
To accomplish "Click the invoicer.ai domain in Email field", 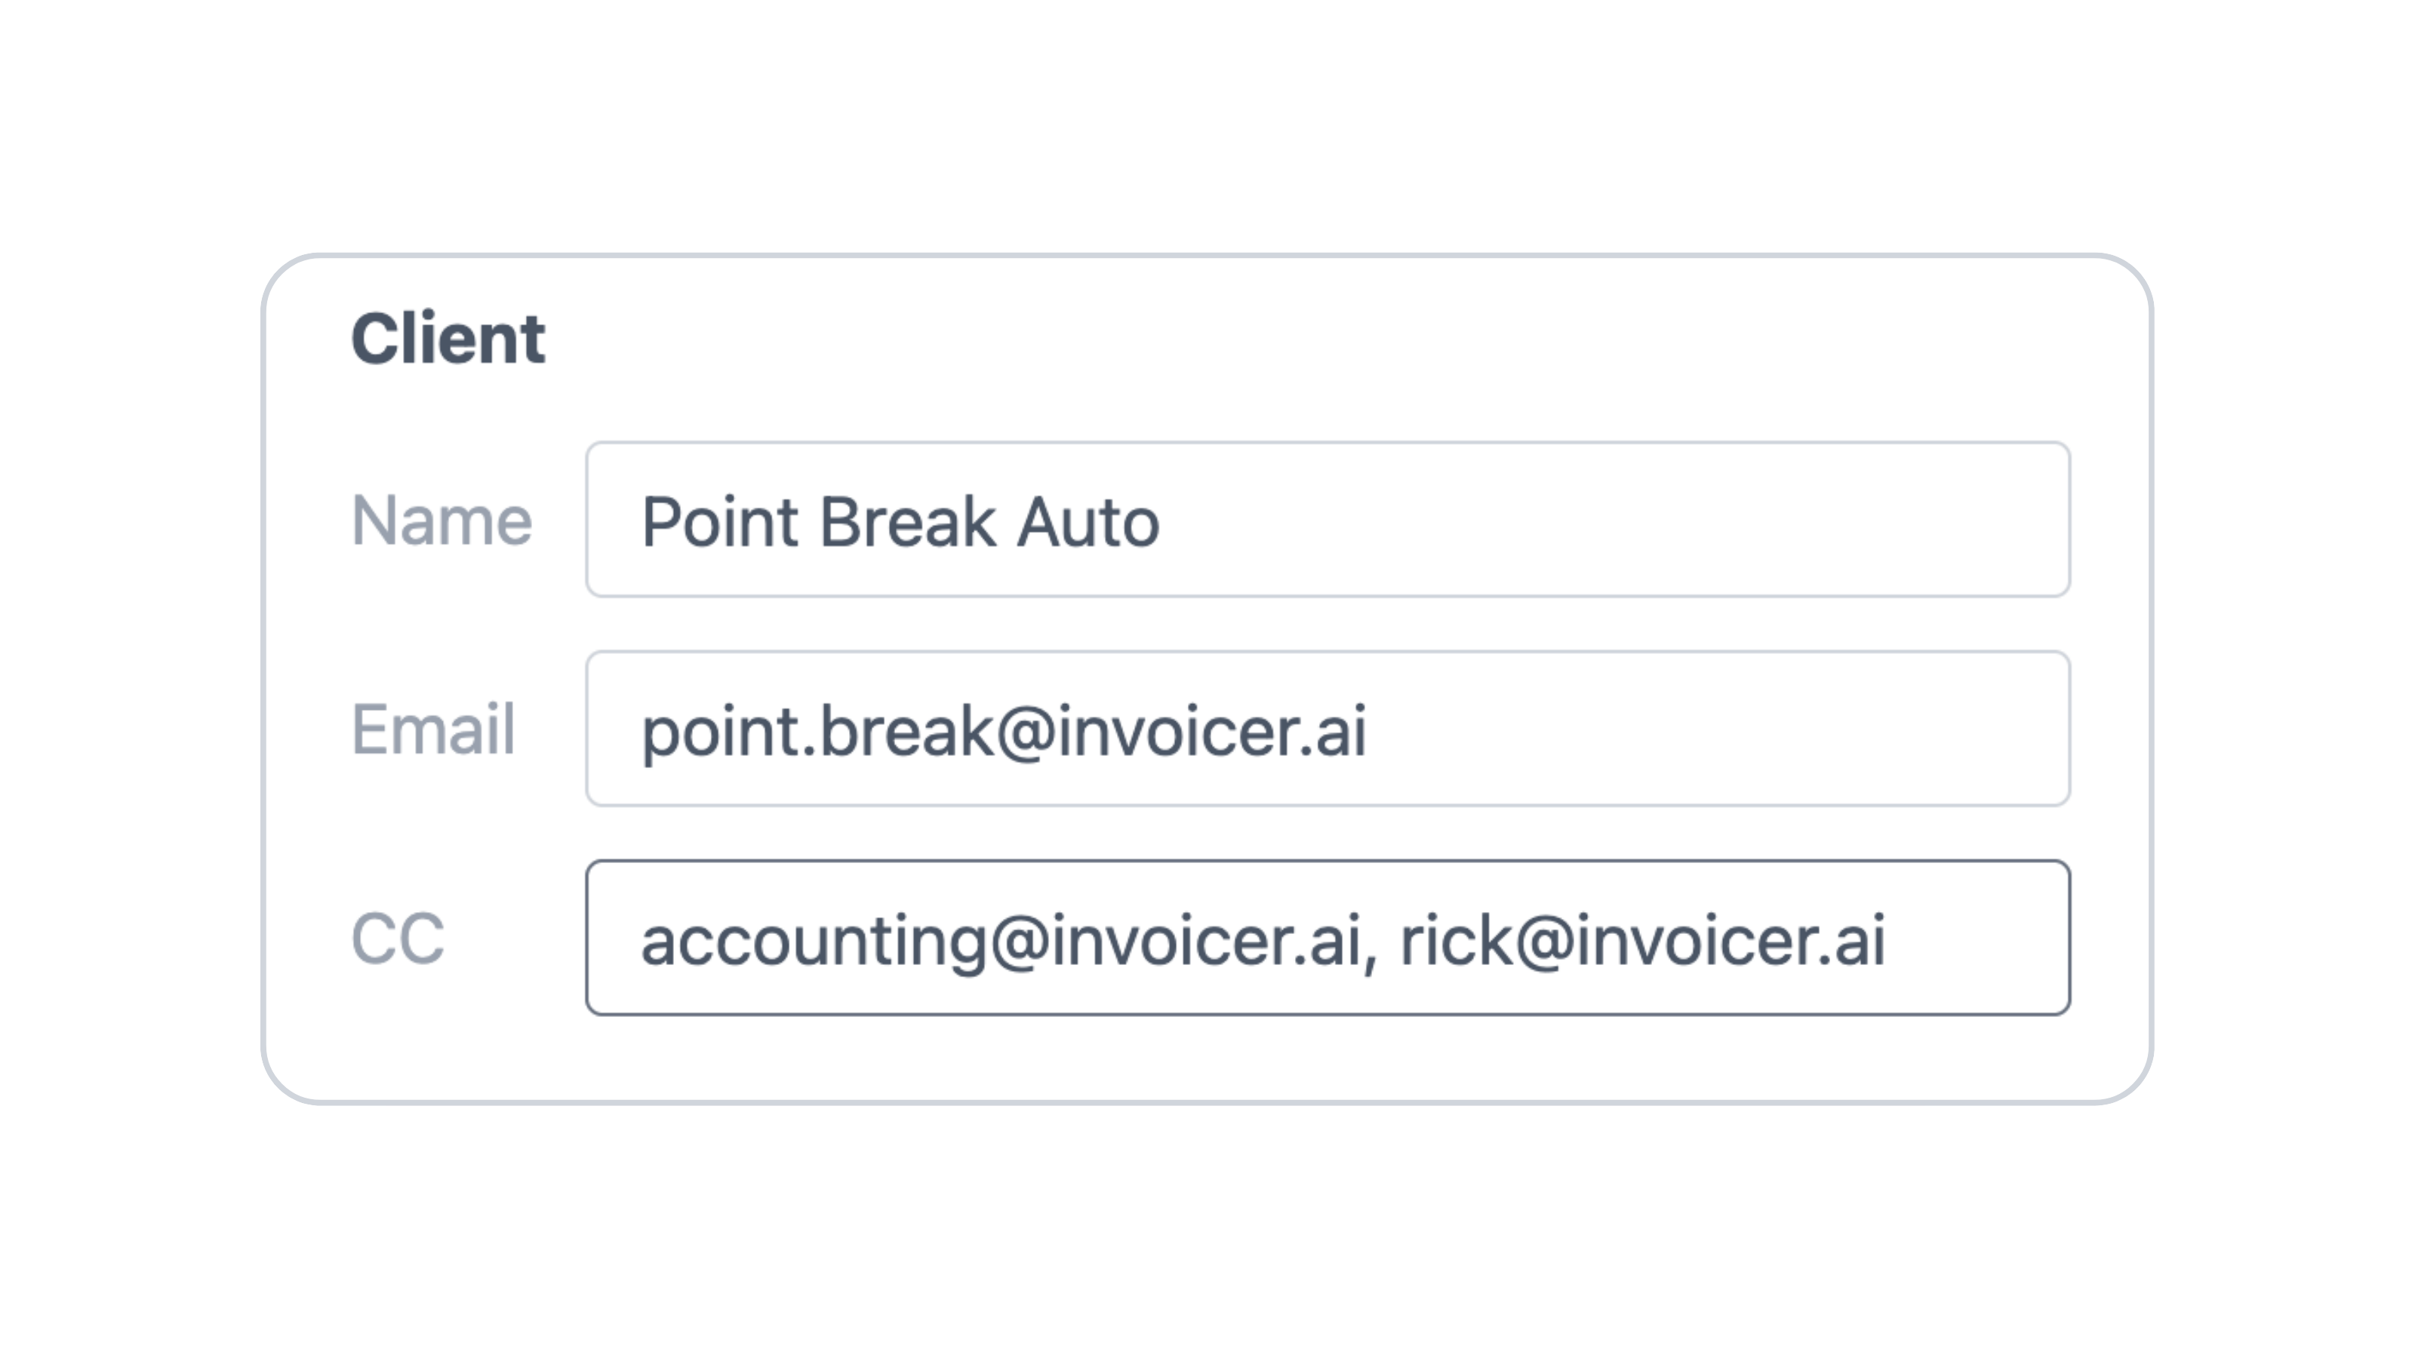I will click(x=1212, y=731).
